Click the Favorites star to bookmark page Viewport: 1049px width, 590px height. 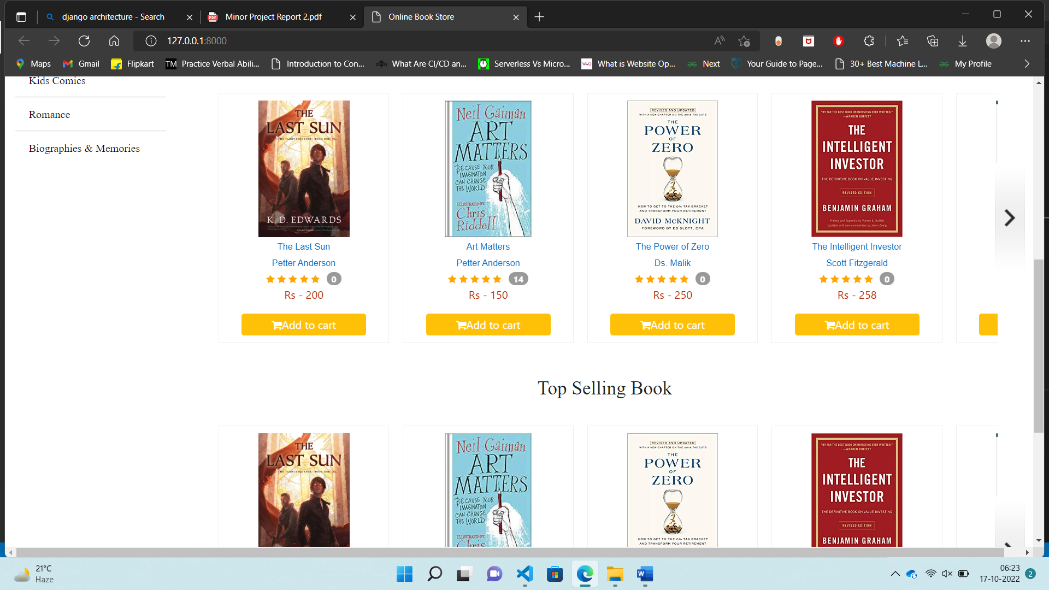click(744, 41)
